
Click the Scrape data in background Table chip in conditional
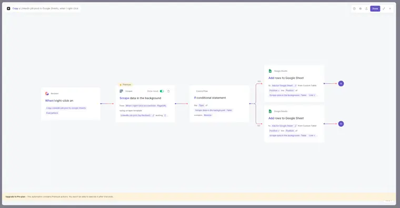tap(214, 110)
